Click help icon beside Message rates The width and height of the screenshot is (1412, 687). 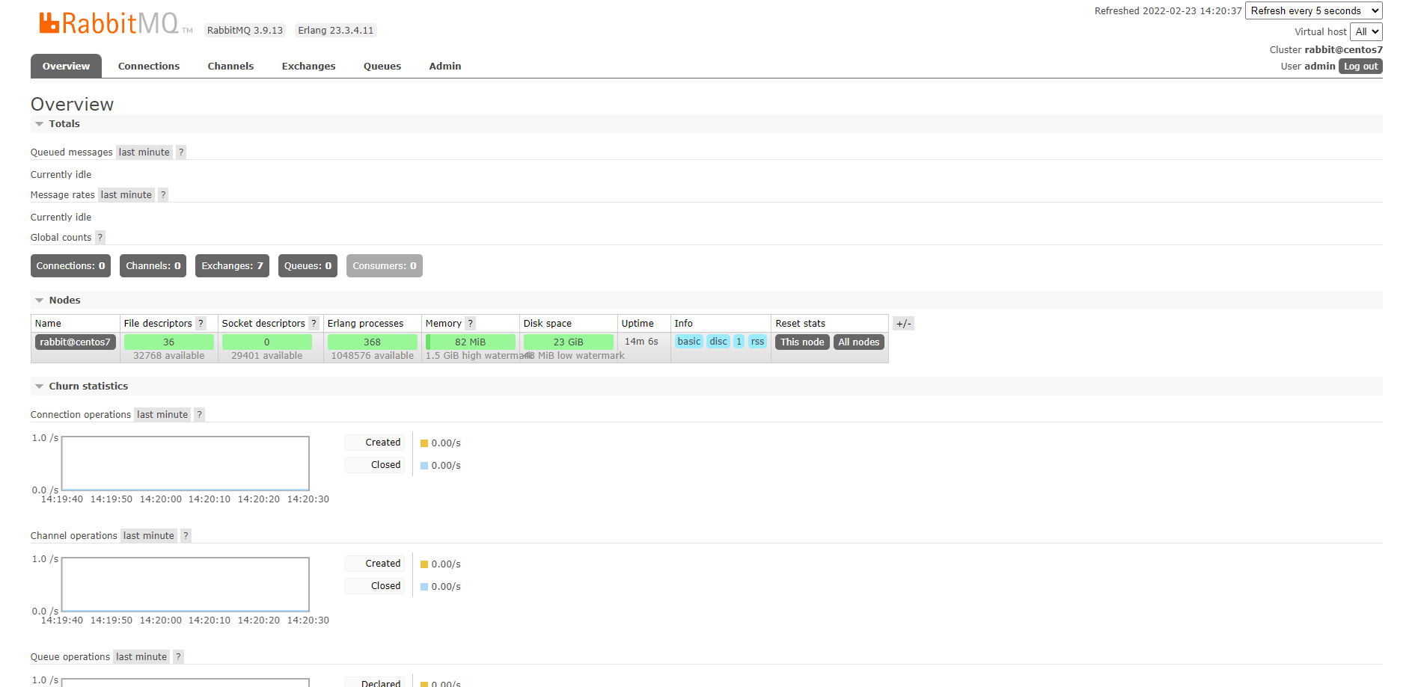tap(163, 195)
